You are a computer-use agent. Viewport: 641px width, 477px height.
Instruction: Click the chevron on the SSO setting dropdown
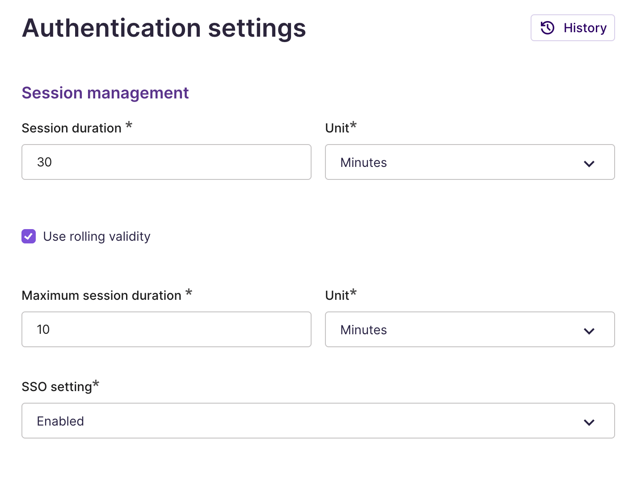[x=589, y=421]
